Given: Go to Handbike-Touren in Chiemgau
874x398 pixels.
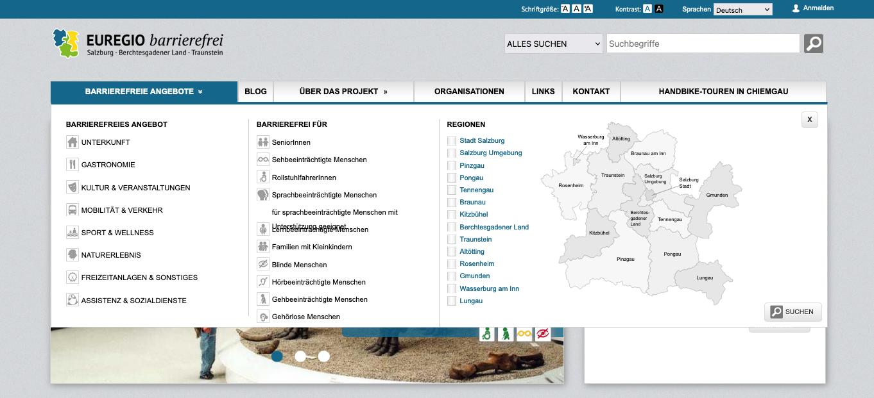Looking at the screenshot, I should 723,92.
